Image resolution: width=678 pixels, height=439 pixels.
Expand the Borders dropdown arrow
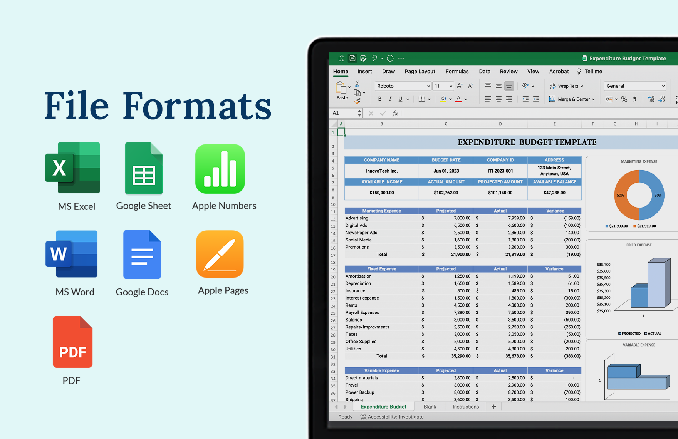pos(429,99)
